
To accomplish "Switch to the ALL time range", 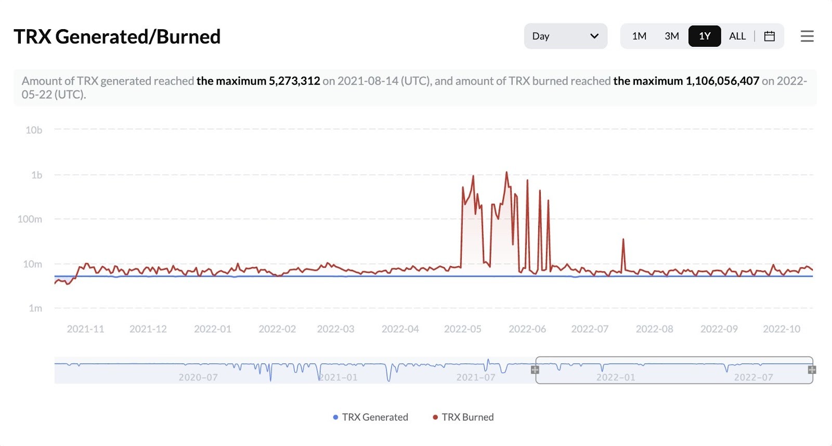I will click(x=737, y=36).
